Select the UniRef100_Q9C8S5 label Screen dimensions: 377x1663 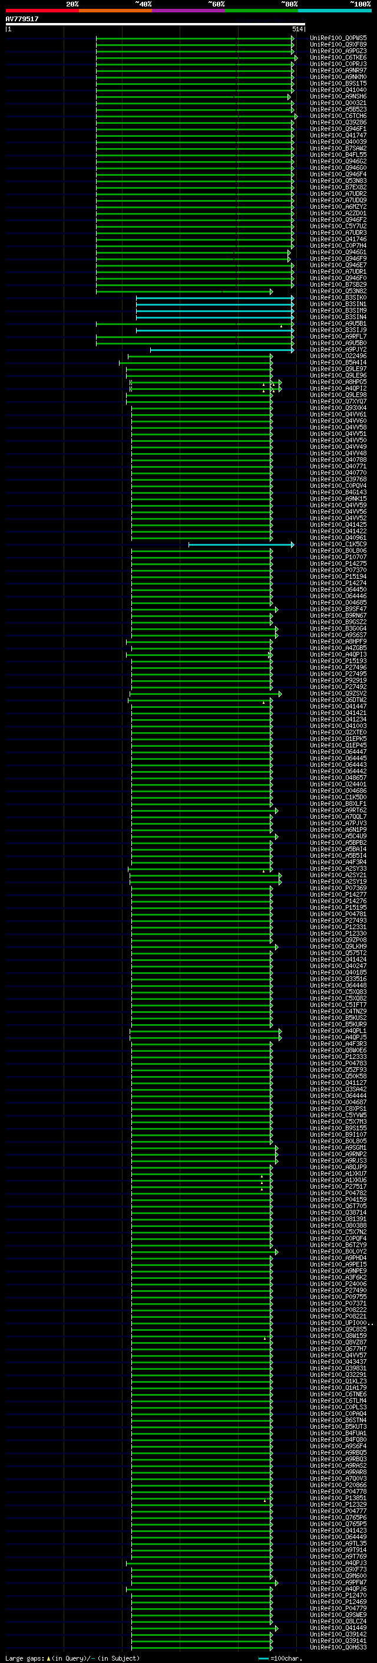click(x=338, y=1330)
